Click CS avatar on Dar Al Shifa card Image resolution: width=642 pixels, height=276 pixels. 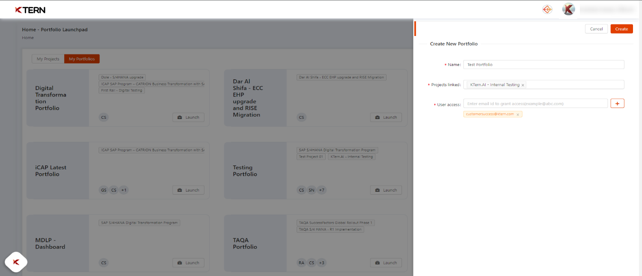301,117
